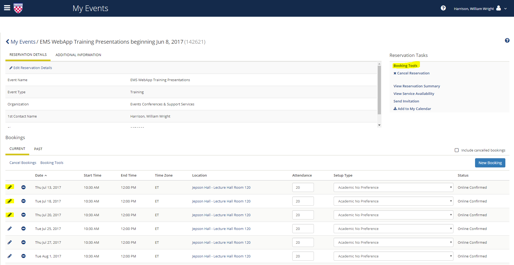514x265 pixels.
Task: Switch to Additional Information tab
Action: [x=78, y=55]
